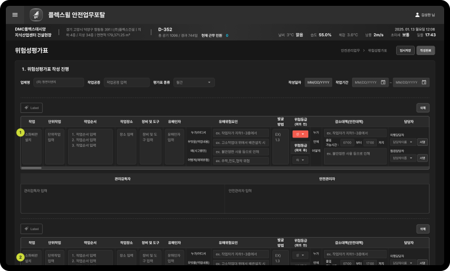The height and width of the screenshot is (271, 450).
Task: Click 무엇을(작업내용) hazard input row 1
Action: point(241,143)
